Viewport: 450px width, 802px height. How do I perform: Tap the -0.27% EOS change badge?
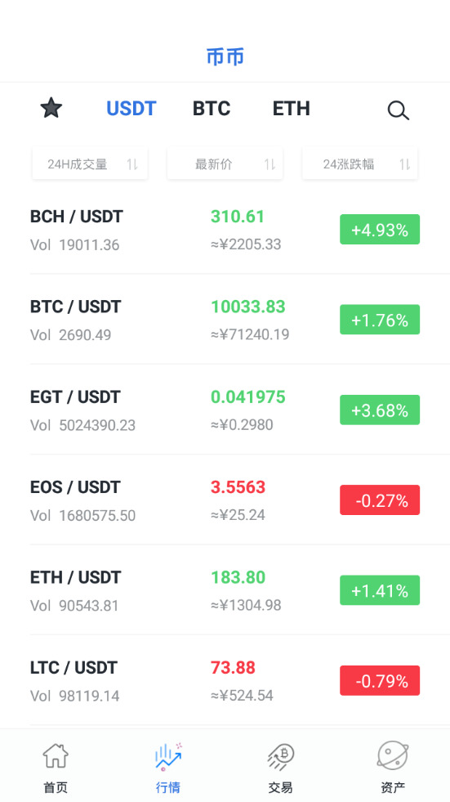(380, 500)
